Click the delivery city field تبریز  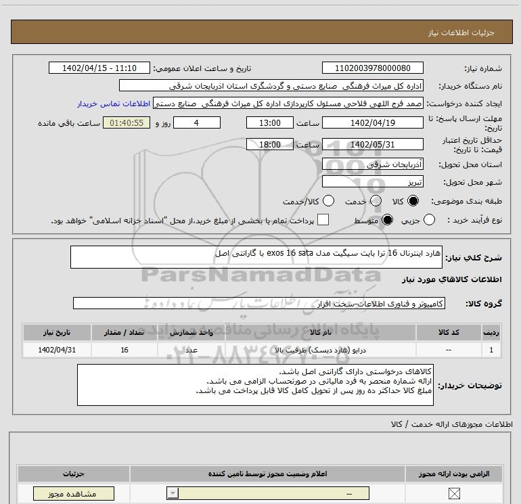tap(372, 182)
